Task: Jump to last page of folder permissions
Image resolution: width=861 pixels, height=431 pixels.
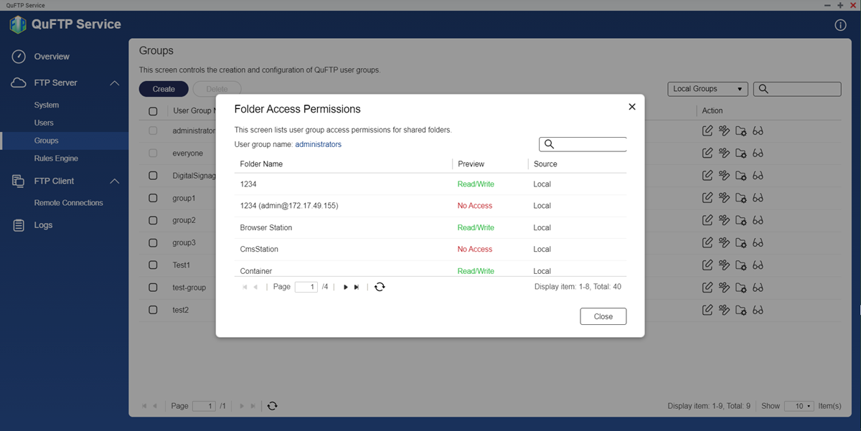Action: coord(357,287)
